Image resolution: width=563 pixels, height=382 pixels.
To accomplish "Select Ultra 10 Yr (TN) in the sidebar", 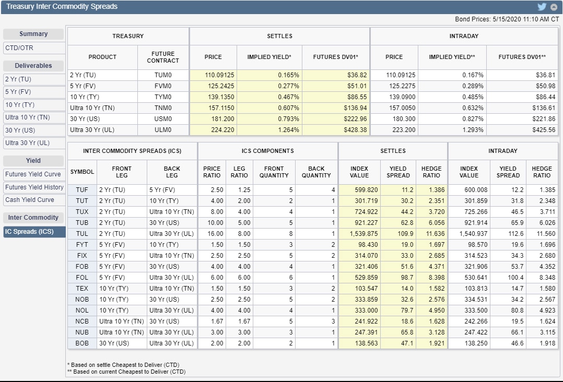I will [x=34, y=117].
